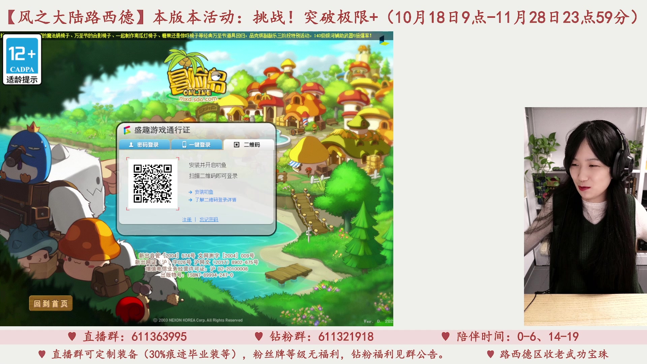Click the 盛趣游戏 logo icon in the login panel
Screen dimensions: 647x364
(x=127, y=130)
